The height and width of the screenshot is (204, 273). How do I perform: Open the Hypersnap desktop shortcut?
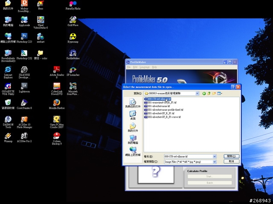(73, 38)
